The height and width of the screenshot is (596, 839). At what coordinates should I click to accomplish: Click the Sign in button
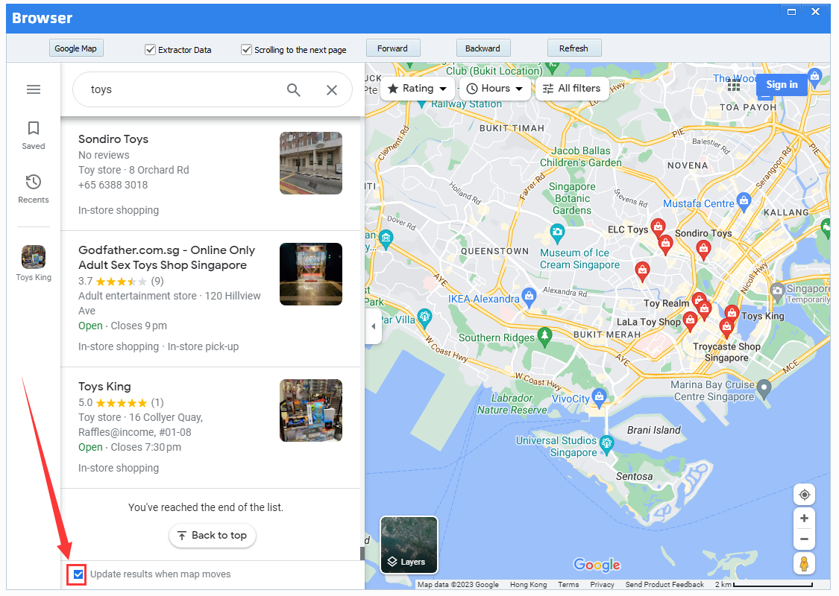point(782,85)
